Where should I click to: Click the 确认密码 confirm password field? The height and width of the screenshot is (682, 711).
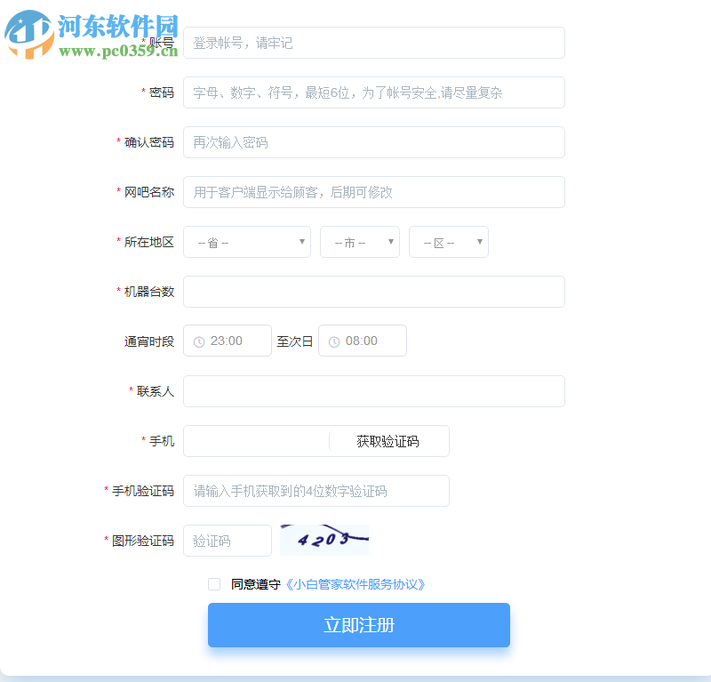[373, 141]
